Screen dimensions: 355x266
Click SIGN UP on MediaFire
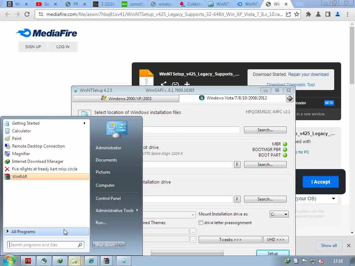tap(33, 47)
